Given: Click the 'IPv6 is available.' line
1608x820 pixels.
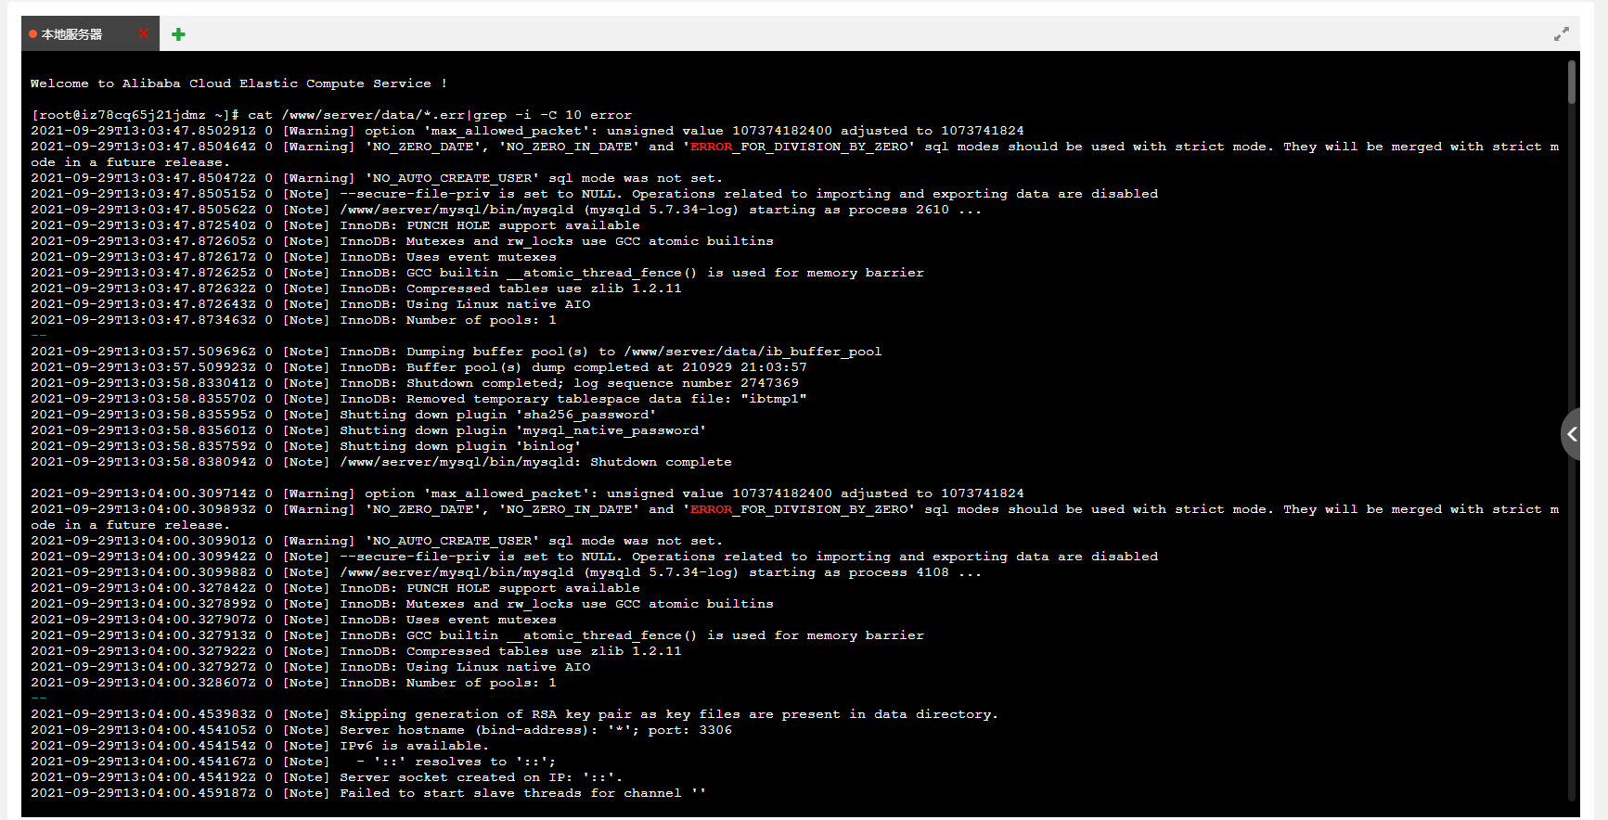Looking at the screenshot, I should (259, 746).
